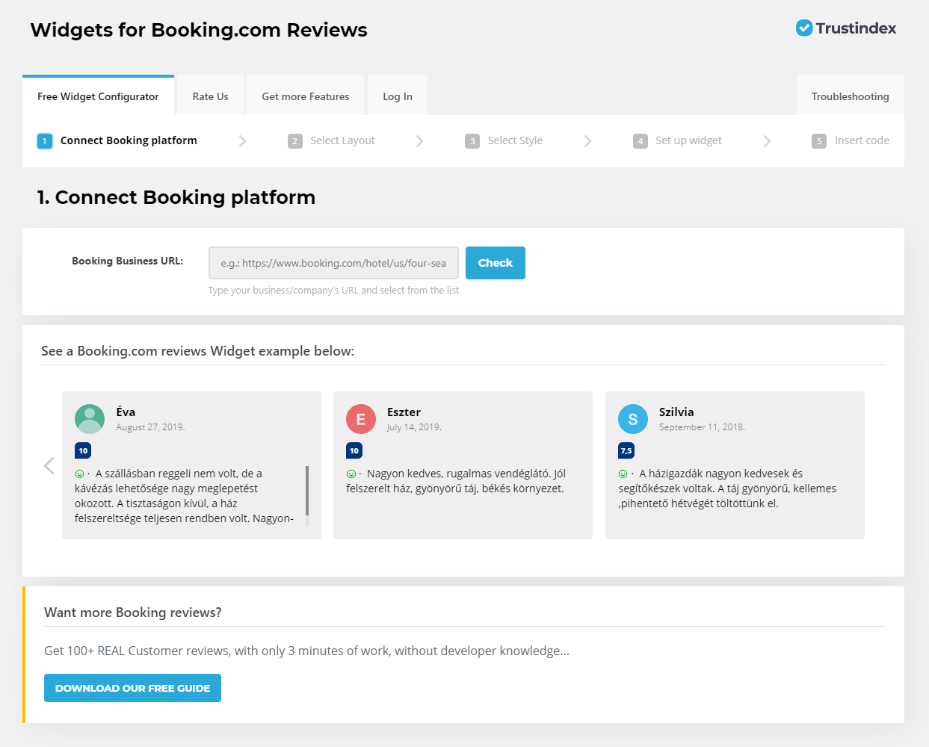Click reviewer name Éva
Viewport: 929px width, 747px height.
pyautogui.click(x=126, y=412)
